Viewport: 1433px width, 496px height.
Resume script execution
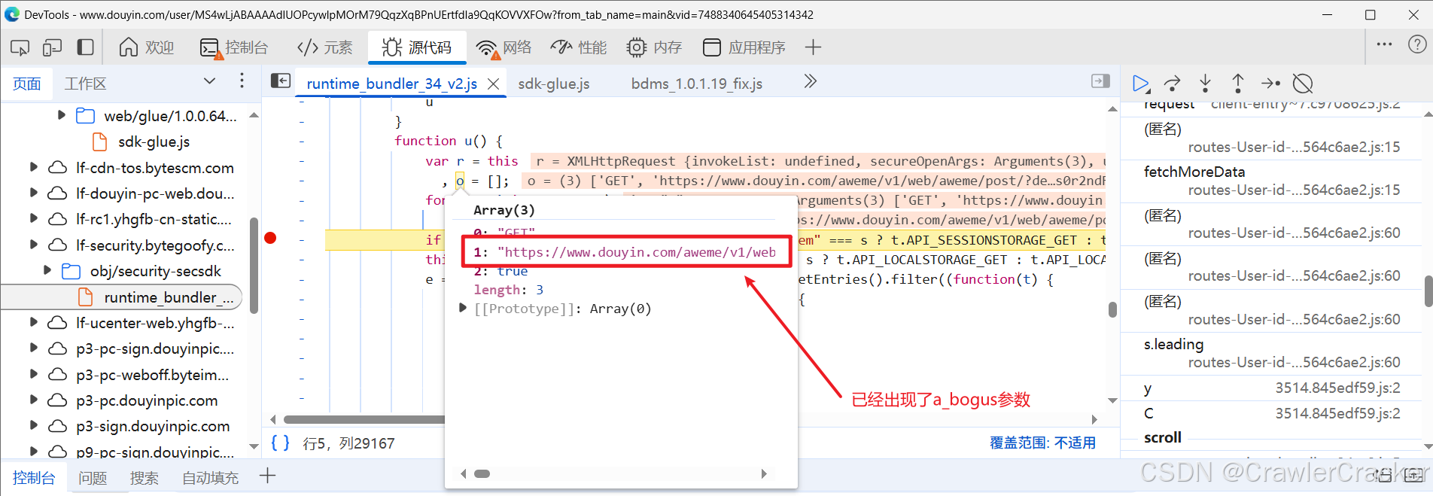(x=1141, y=84)
